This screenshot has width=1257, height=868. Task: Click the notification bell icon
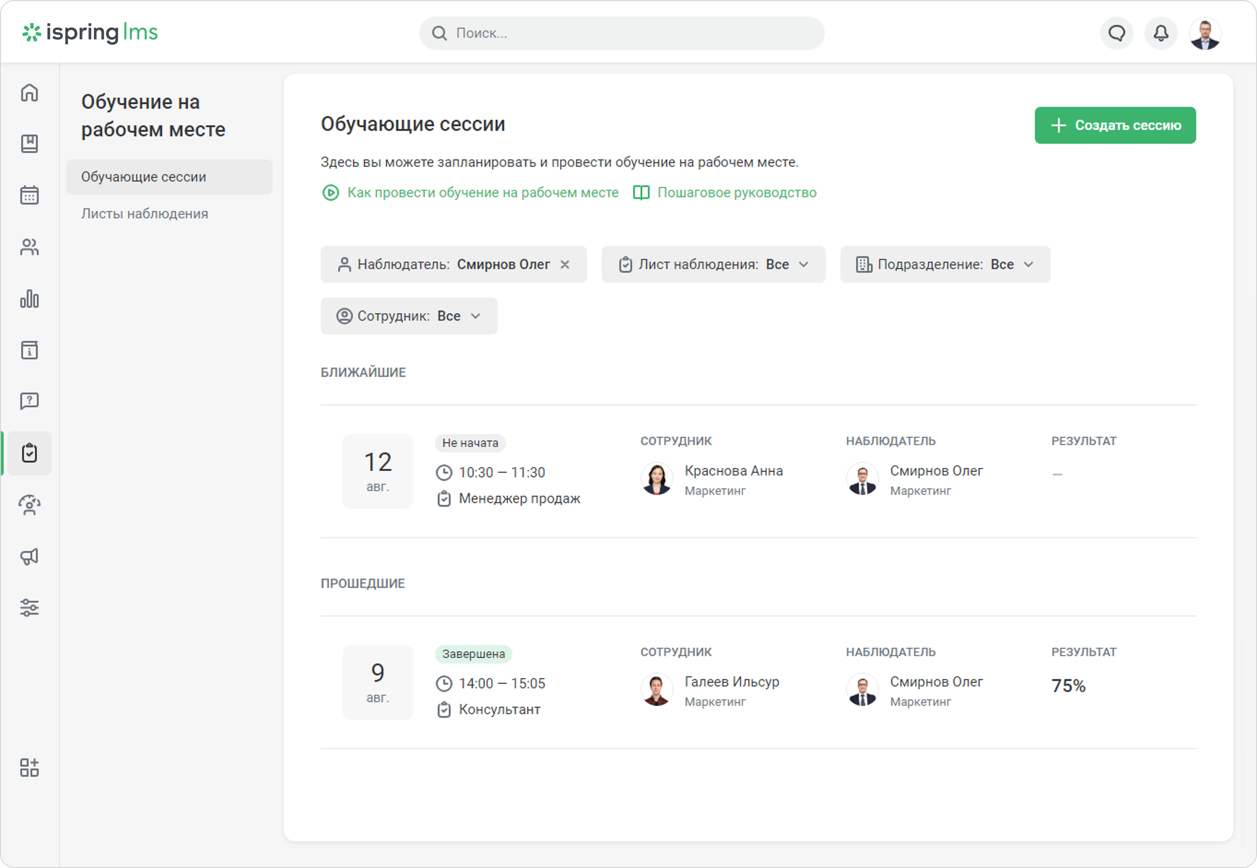pos(1161,33)
